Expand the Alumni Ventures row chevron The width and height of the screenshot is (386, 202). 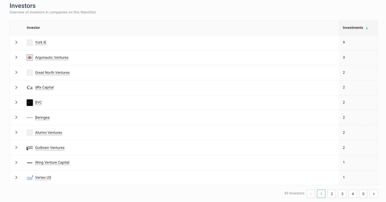tap(16, 132)
